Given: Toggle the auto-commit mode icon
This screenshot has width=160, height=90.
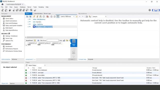Looking at the screenshot, I should pos(58,16).
